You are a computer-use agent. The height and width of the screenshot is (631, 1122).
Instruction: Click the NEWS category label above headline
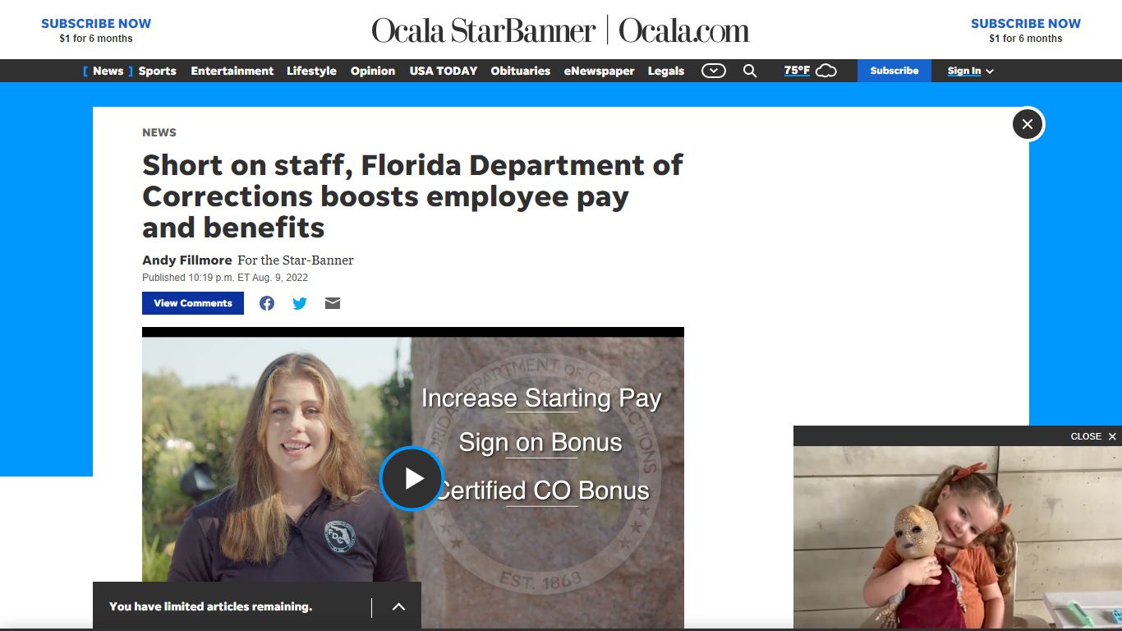[159, 132]
